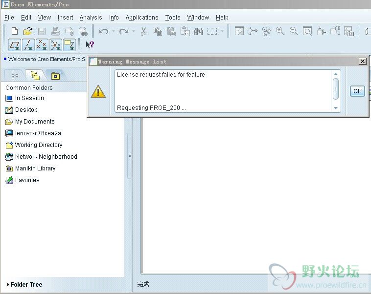Open the View Manager icon
The image size is (371, 294).
click(349, 31)
